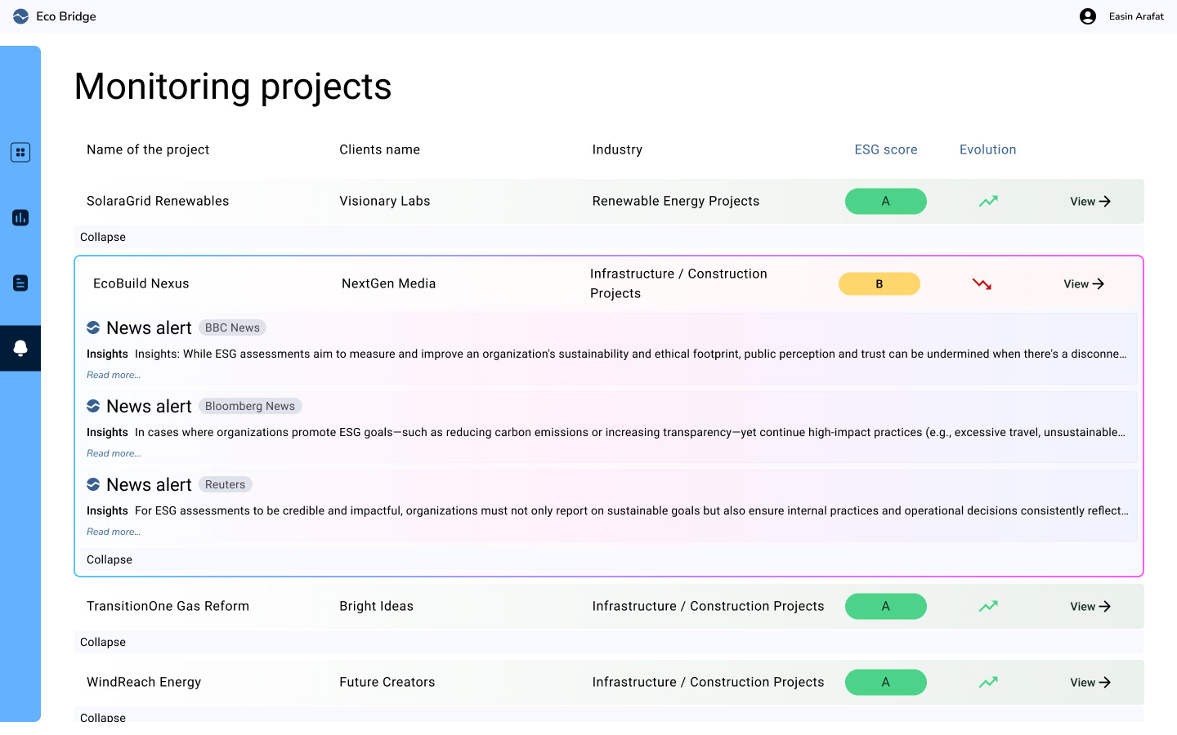View the EcoBuild Nexus project
This screenshot has width=1177, height=735.
click(x=1083, y=284)
